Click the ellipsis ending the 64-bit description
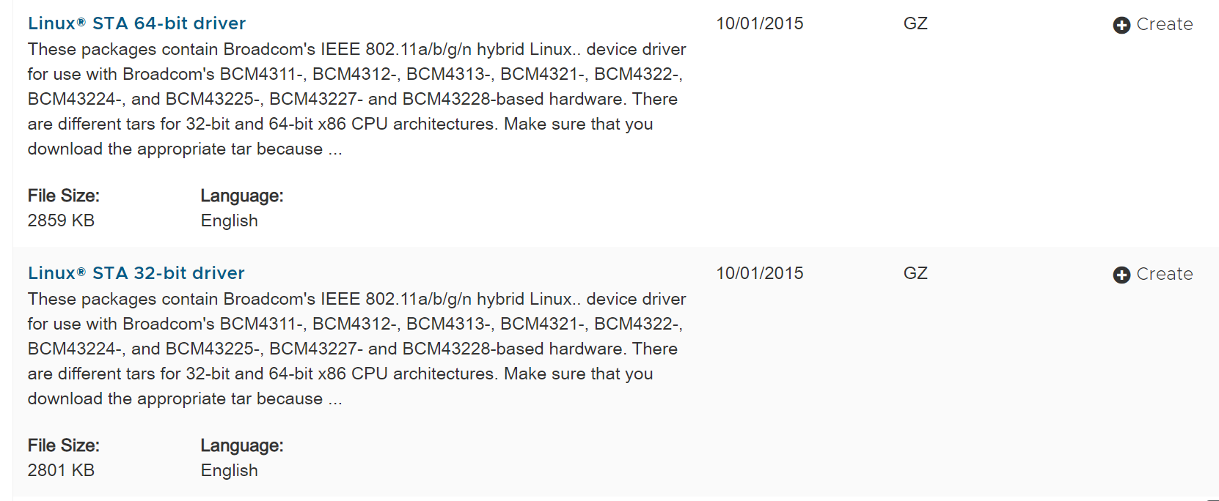Screen dimensions: 1219x501 [x=335, y=150]
